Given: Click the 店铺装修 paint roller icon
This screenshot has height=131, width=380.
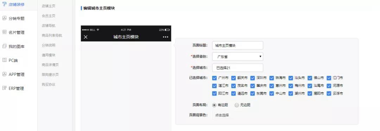Looking at the screenshot, I should [x=4, y=4].
